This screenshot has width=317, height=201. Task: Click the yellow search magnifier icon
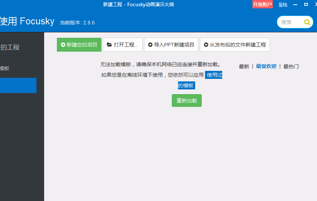tap(307, 22)
